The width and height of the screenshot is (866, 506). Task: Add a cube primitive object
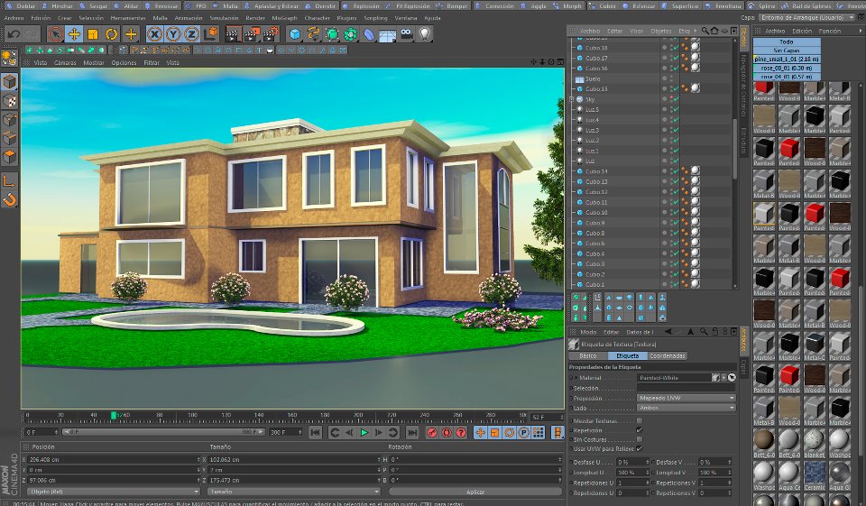[x=295, y=34]
